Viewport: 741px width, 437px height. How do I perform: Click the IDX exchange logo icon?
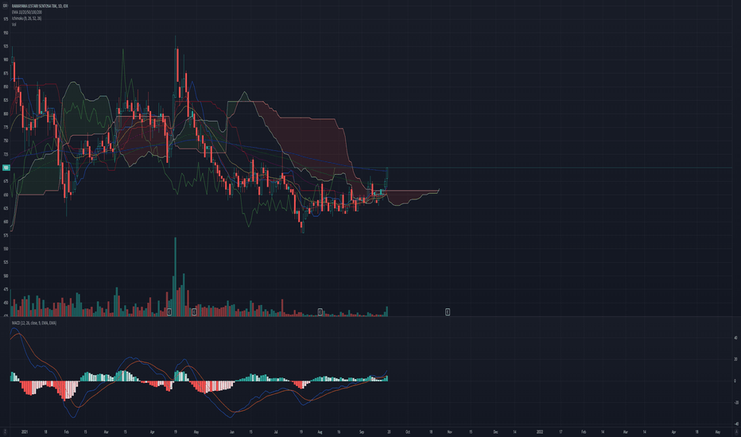coord(6,6)
